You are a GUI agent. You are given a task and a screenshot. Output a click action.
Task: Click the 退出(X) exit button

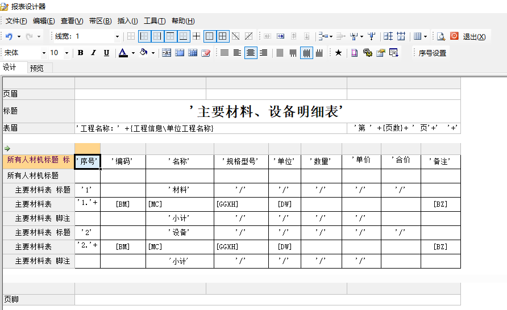click(474, 36)
